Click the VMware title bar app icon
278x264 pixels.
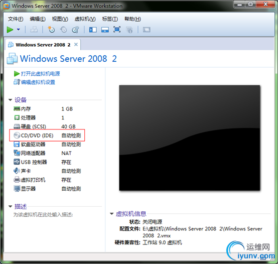tap(7, 6)
